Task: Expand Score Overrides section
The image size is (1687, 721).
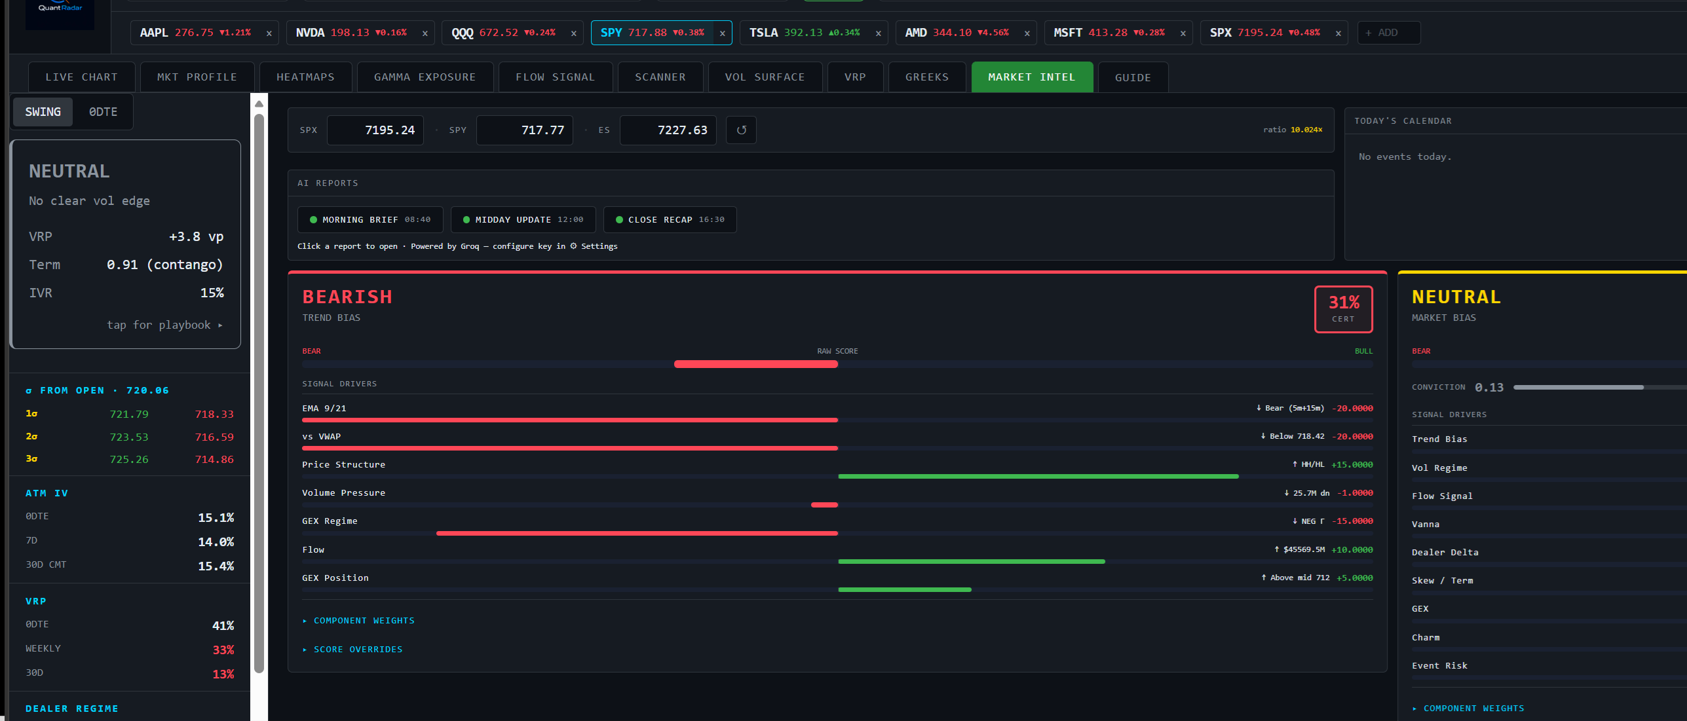Action: (x=352, y=650)
